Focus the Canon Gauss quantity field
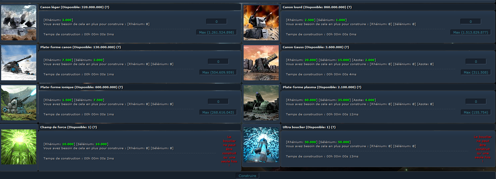496x179 pixels. 476,62
